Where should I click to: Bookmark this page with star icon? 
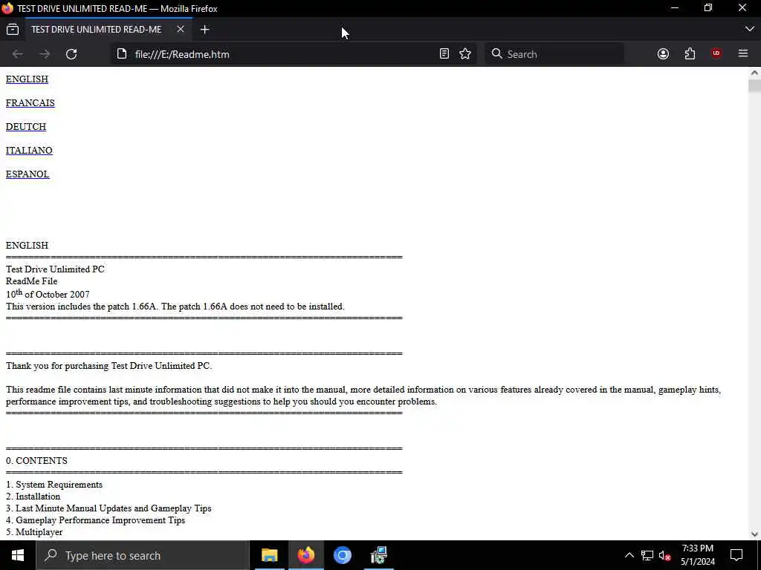pyautogui.click(x=465, y=53)
